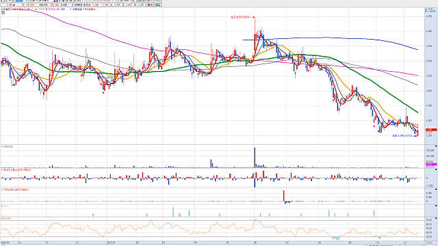This screenshot has height=246, width=438.
Task: Click the magenta volume tag on the volume axis
Action: tap(431, 165)
